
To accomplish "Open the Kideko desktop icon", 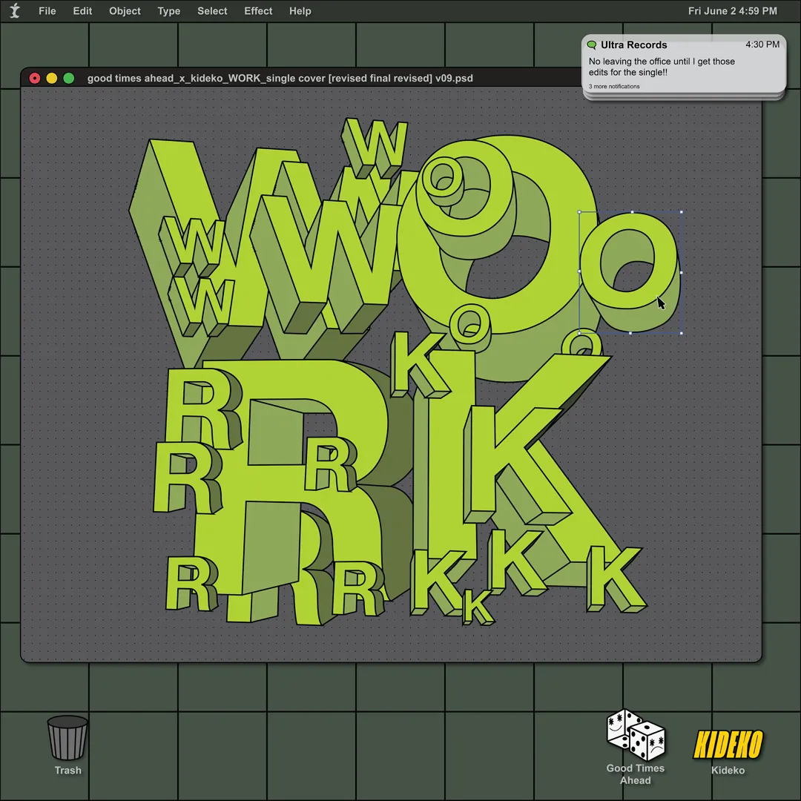I will (x=728, y=745).
